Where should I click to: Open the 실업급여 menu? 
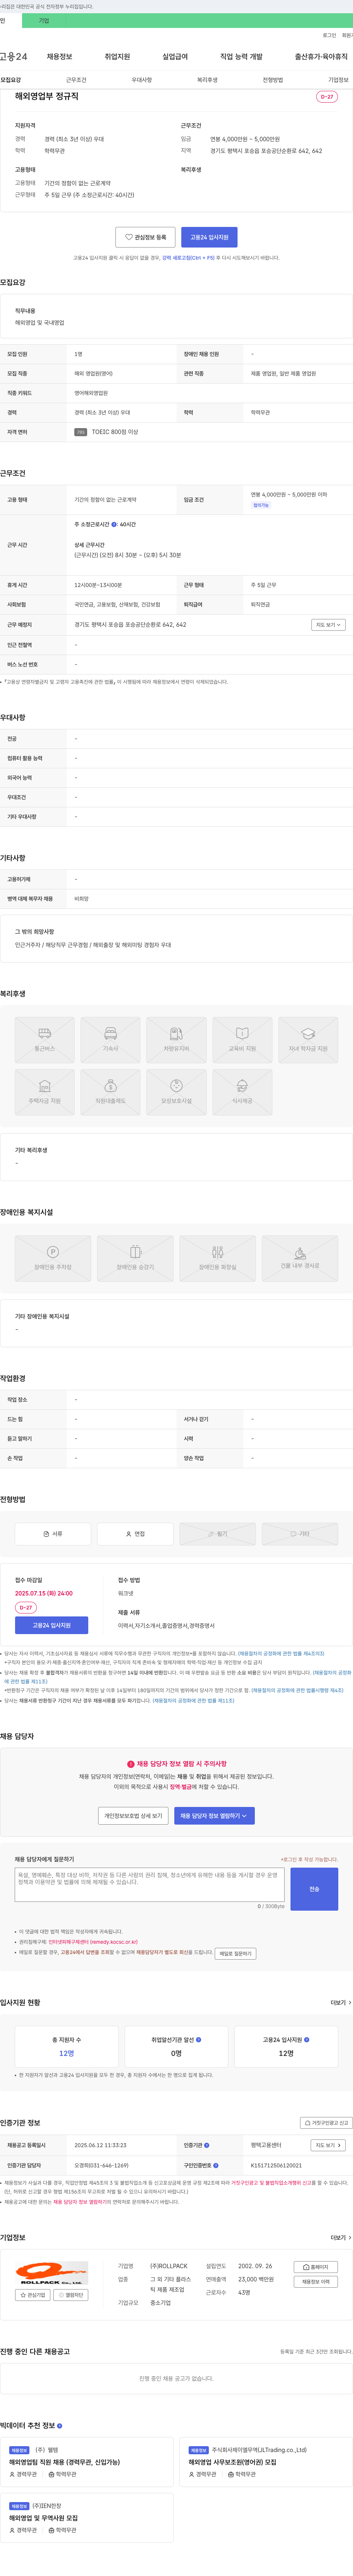pyautogui.click(x=175, y=57)
